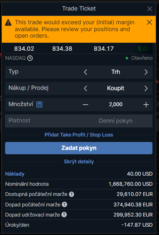Viewport: 159px width, 235px height.
Task: Click help icon next to Dostupná počáteční marže
Action: tap(72, 194)
